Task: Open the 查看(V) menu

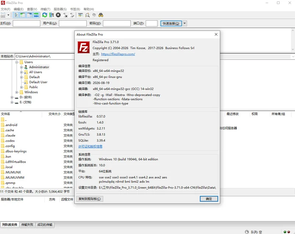Action: 32,9
